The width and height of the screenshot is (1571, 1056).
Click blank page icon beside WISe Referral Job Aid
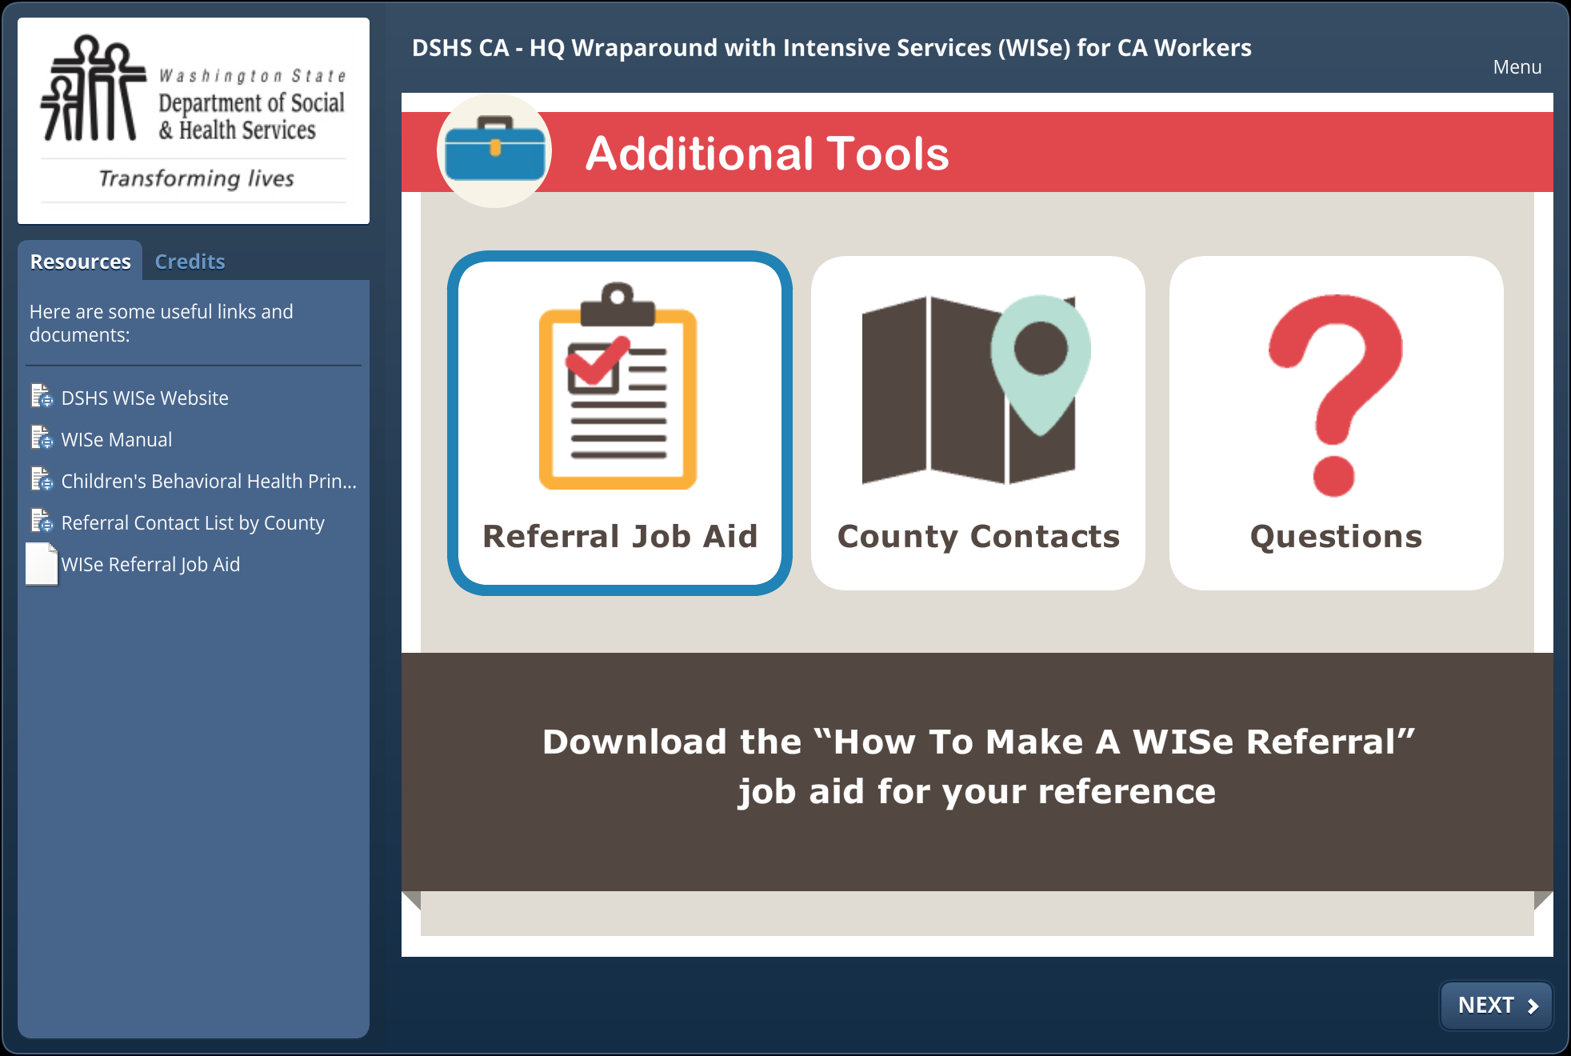pos(42,564)
